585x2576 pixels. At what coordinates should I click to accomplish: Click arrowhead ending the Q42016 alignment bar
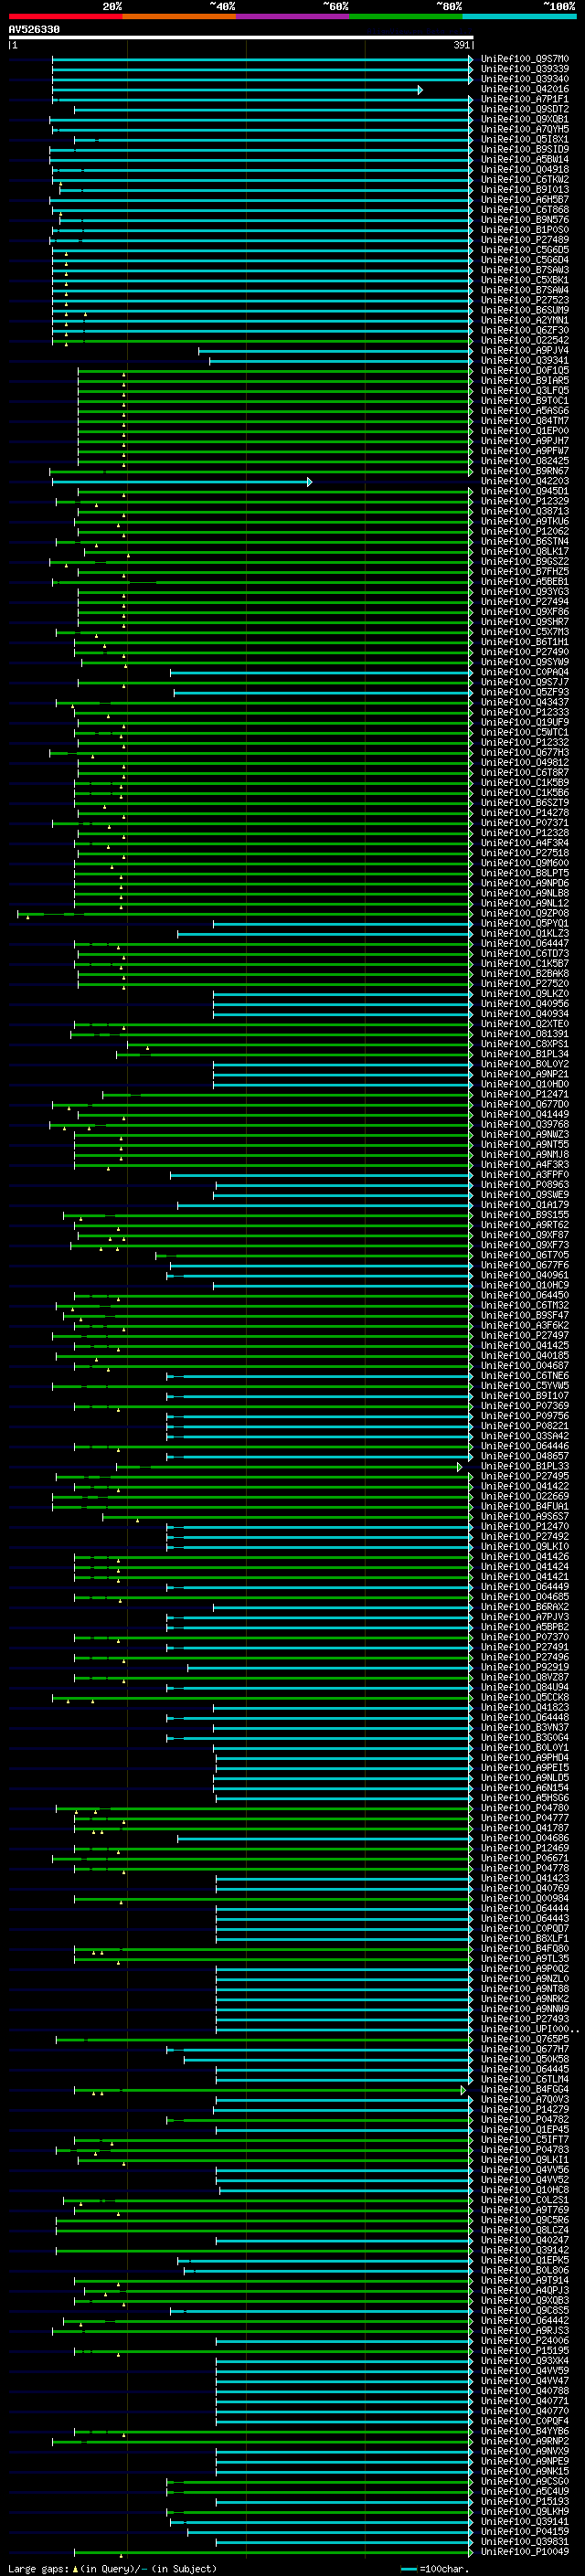420,90
